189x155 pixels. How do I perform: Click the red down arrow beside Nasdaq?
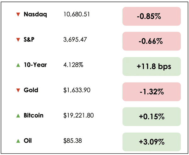(18, 14)
